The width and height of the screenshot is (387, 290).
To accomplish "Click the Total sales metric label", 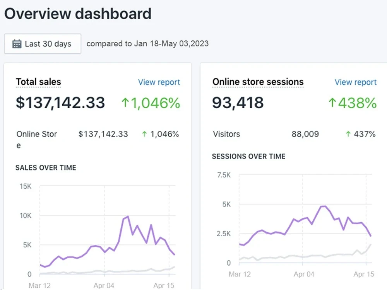I will point(38,82).
